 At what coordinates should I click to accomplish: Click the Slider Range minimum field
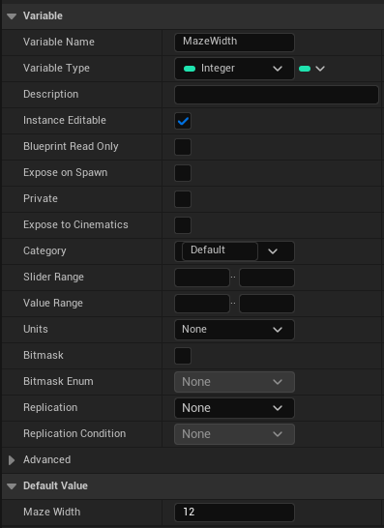point(202,278)
